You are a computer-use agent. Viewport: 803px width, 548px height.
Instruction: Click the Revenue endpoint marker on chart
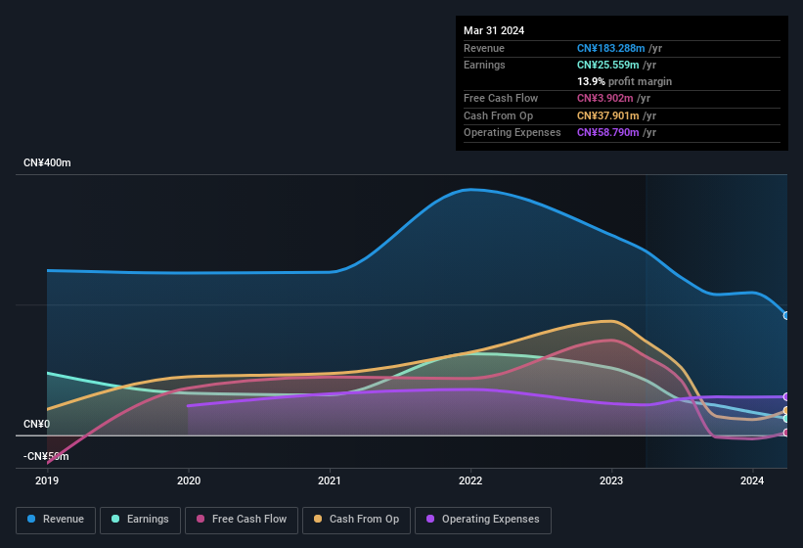tap(786, 315)
